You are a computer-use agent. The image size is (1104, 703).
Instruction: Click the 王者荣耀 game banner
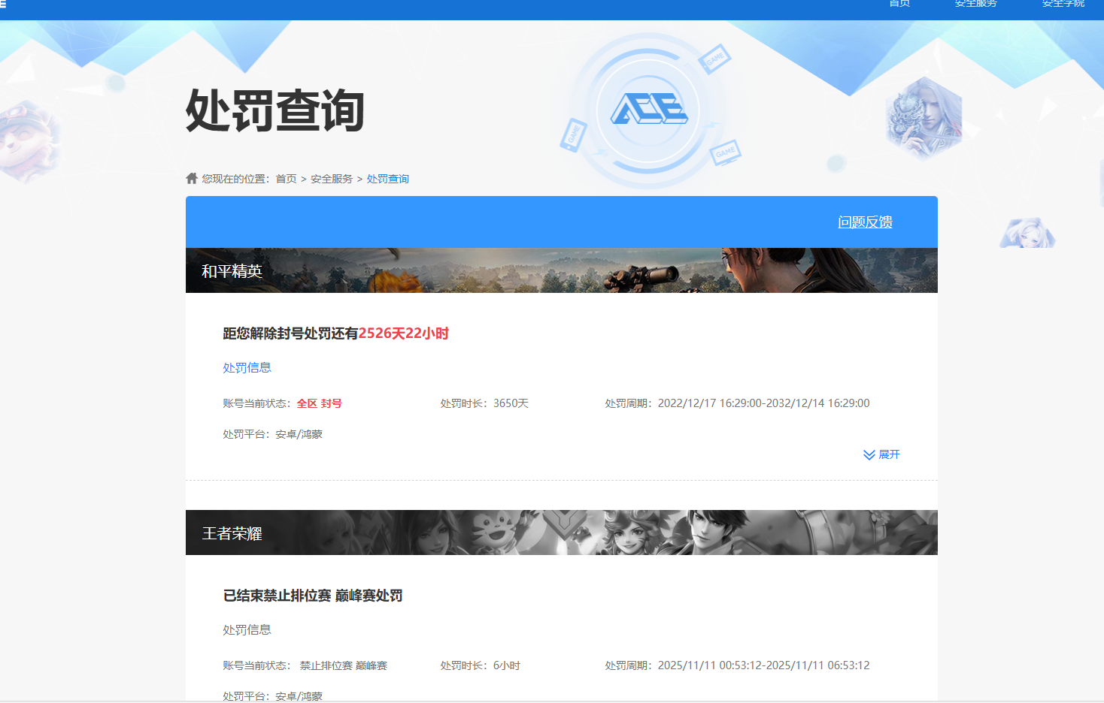tap(561, 533)
